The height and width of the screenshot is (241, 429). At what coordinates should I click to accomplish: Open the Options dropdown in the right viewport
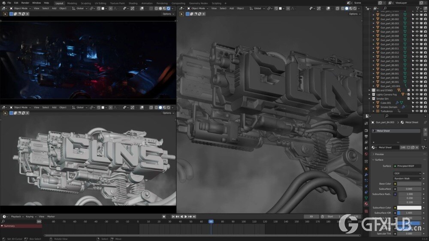[355, 14]
